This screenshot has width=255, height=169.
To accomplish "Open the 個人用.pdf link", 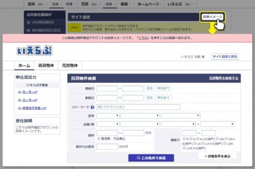I will 30,92.
